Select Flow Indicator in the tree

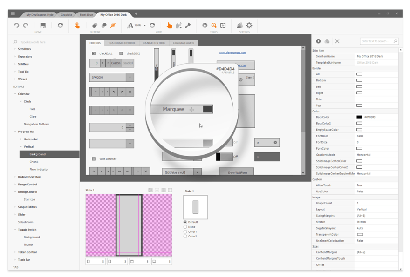(39, 169)
